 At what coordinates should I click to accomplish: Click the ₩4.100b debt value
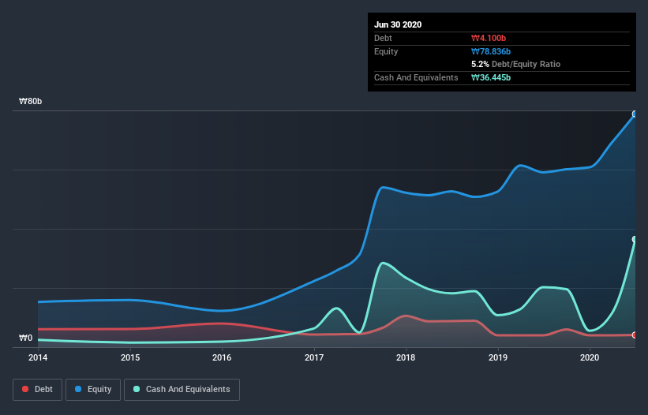click(489, 38)
